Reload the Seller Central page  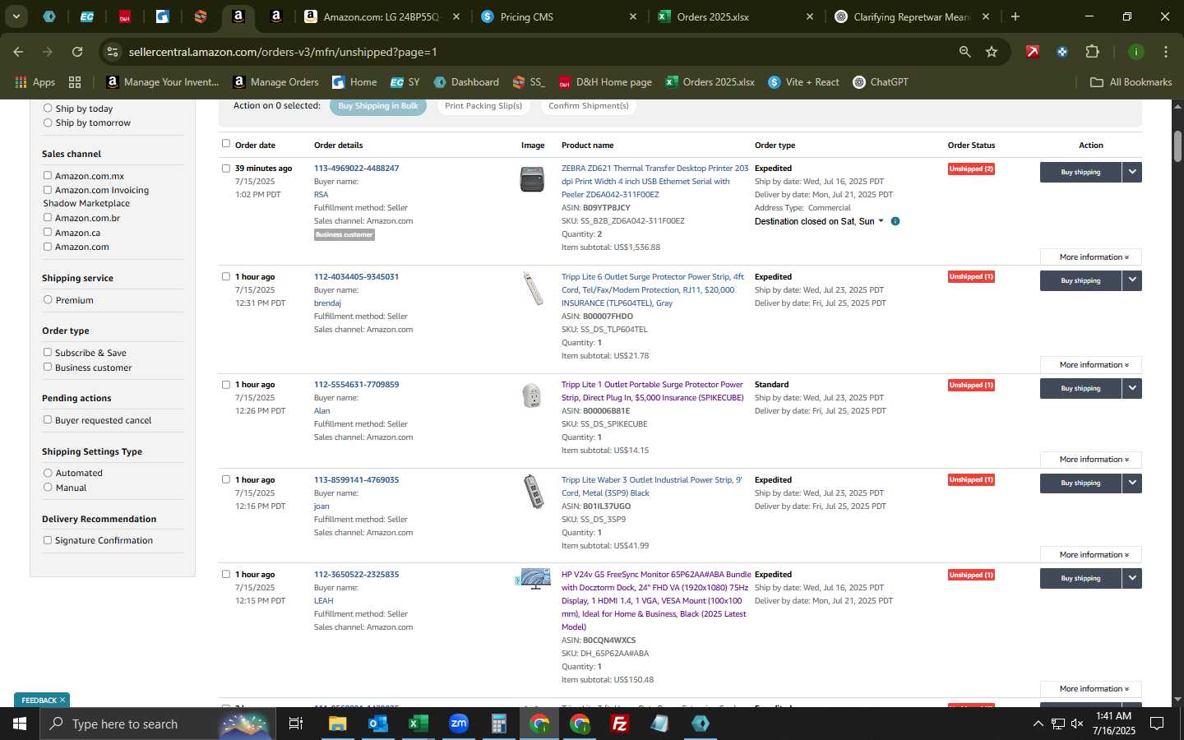[x=77, y=52]
